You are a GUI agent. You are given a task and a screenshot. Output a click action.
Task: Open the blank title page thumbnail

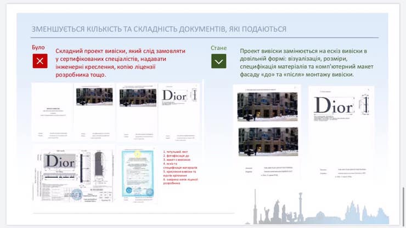[x=52, y=112]
